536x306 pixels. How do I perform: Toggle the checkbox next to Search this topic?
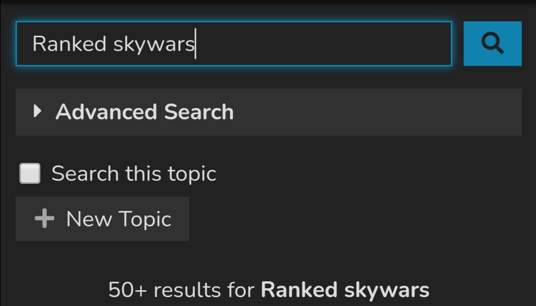click(x=30, y=173)
